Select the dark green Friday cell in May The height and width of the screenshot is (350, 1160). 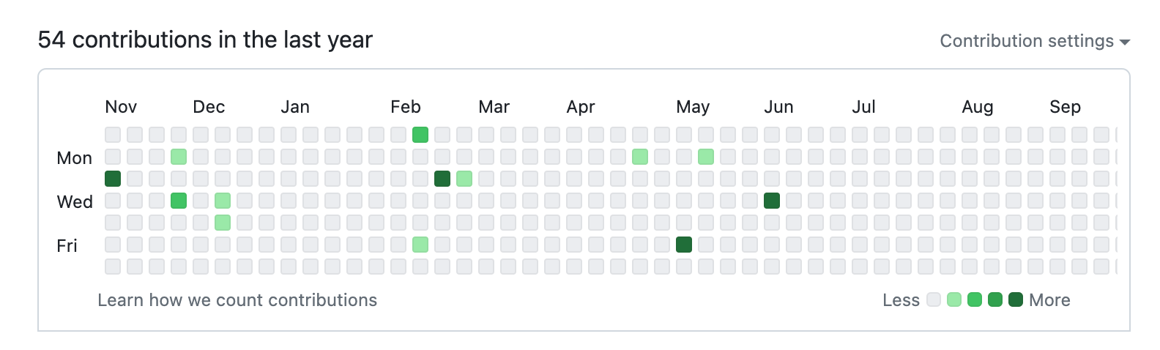684,245
